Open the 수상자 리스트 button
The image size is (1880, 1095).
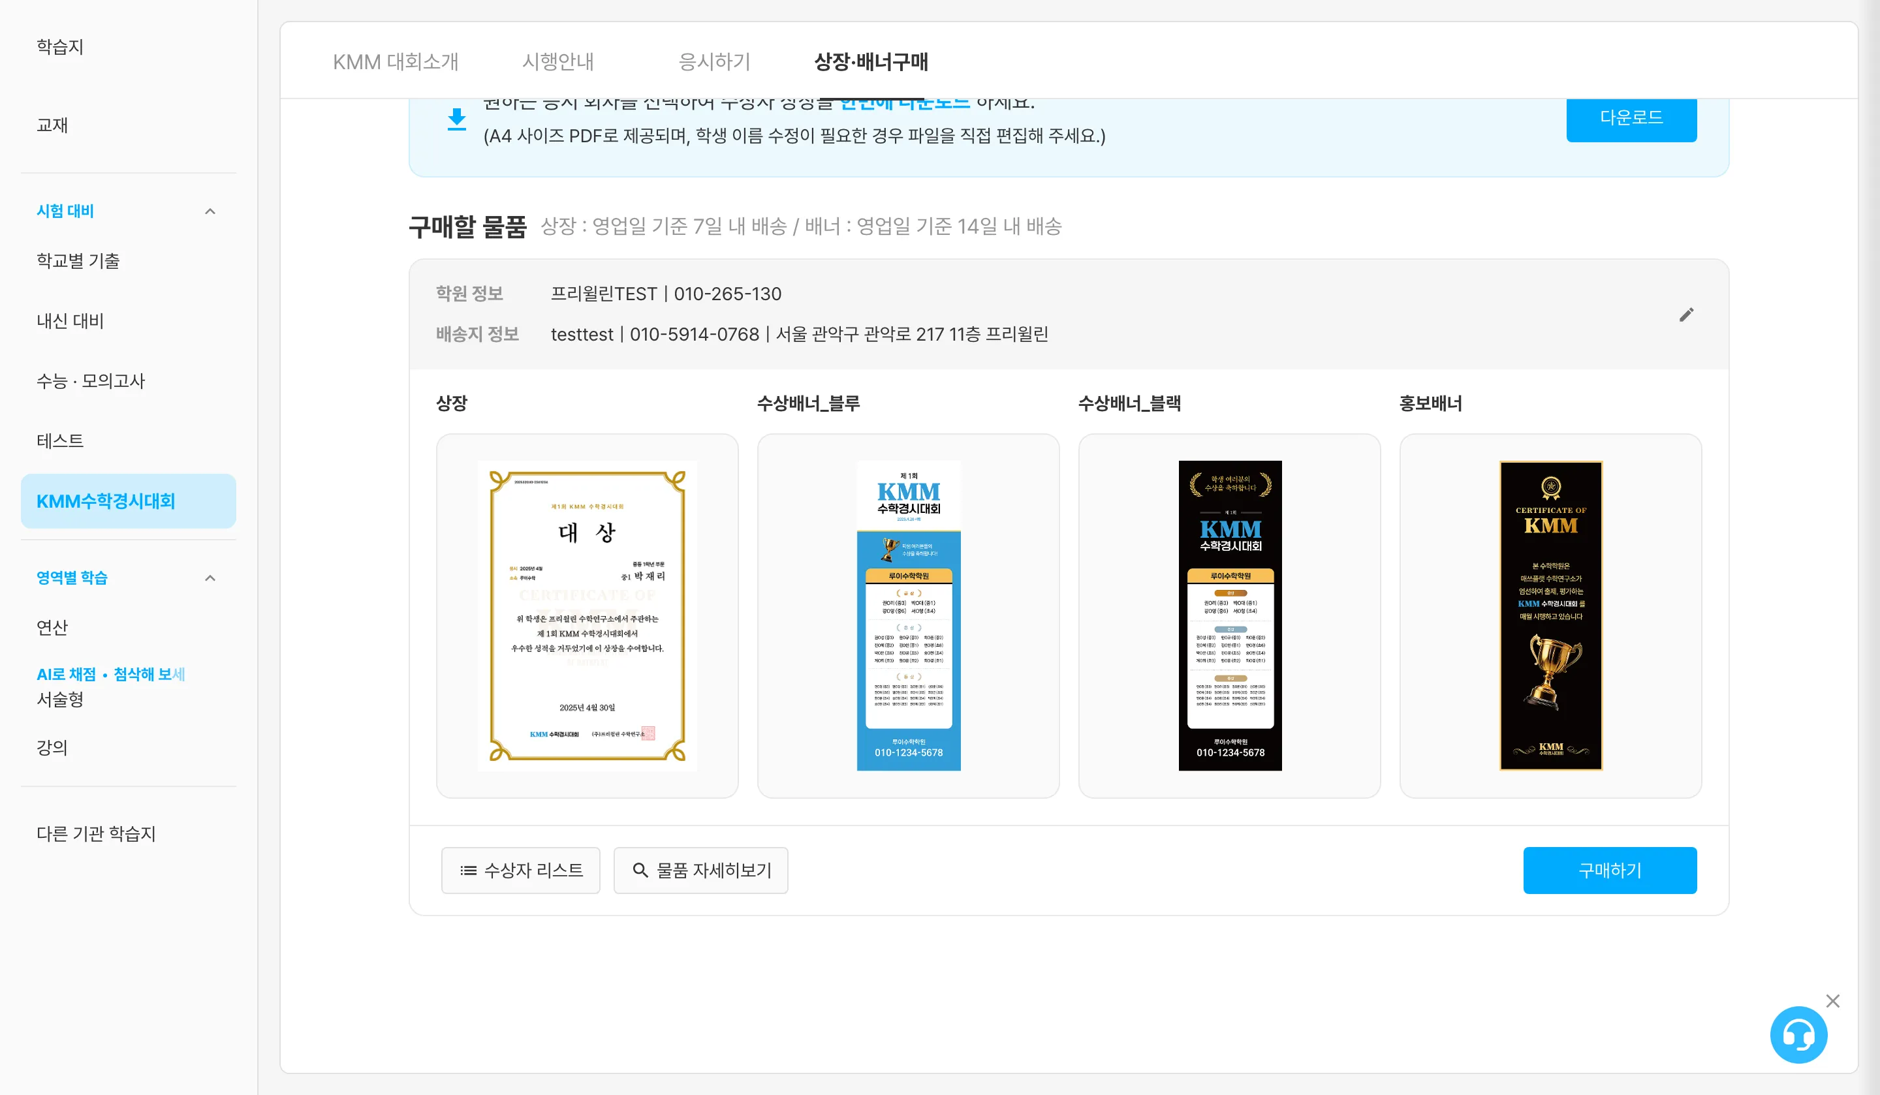pos(521,870)
